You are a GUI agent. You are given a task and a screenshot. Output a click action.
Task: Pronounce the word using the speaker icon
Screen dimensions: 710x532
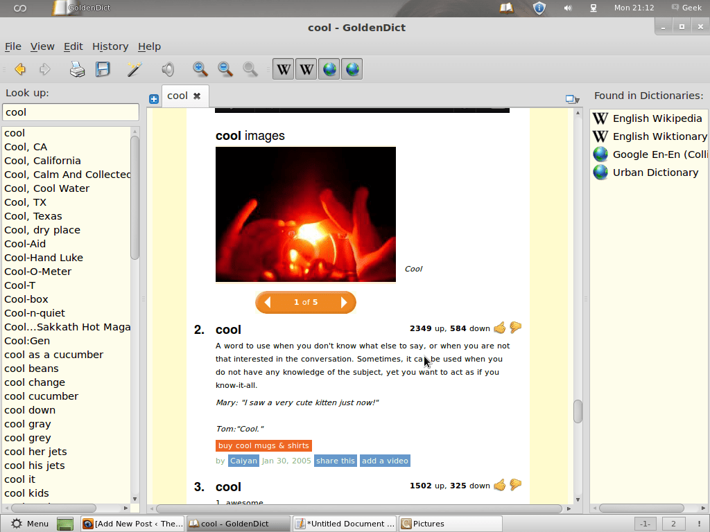click(166, 69)
